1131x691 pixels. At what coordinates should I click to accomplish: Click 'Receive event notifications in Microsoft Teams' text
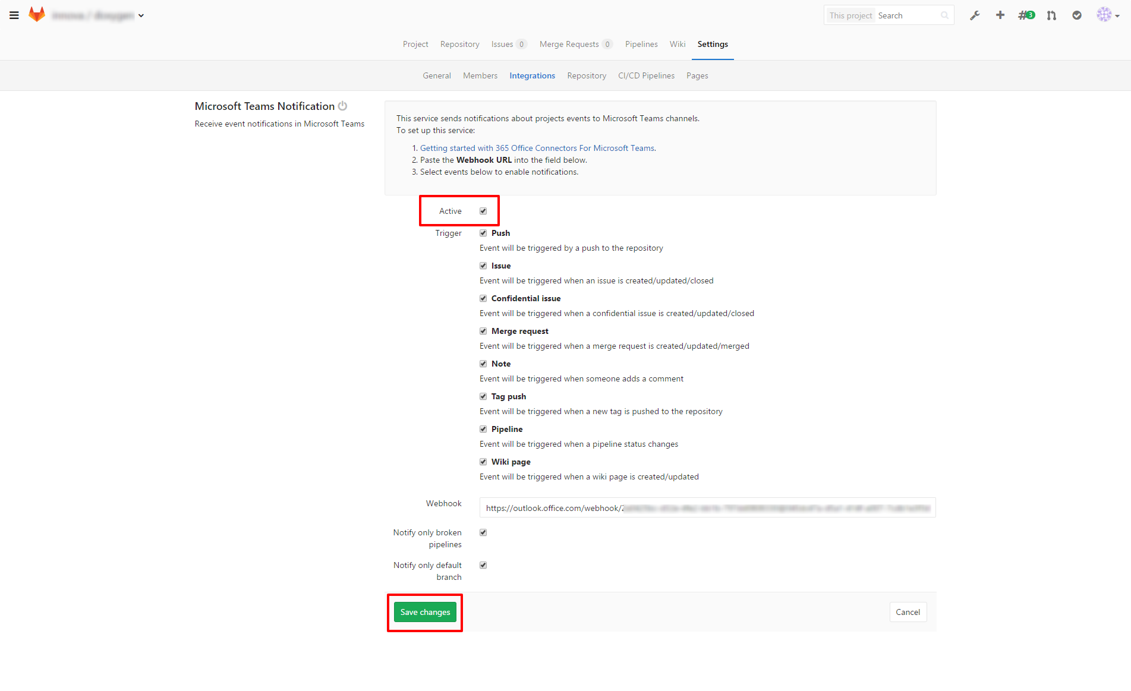[x=279, y=124]
